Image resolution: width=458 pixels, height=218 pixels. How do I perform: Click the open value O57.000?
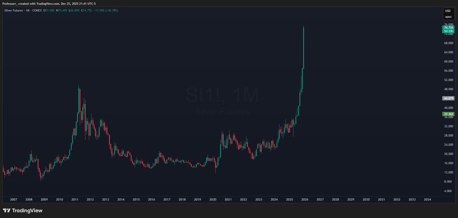click(49, 10)
